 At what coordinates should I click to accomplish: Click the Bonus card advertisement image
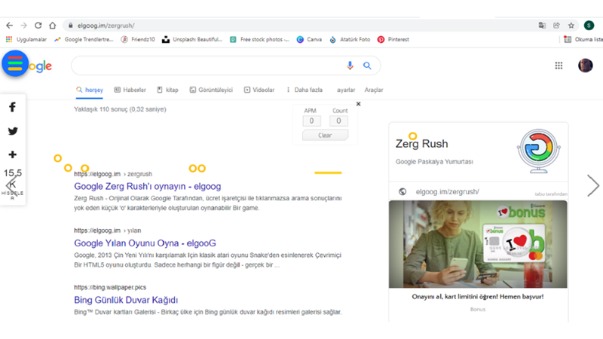point(478,243)
